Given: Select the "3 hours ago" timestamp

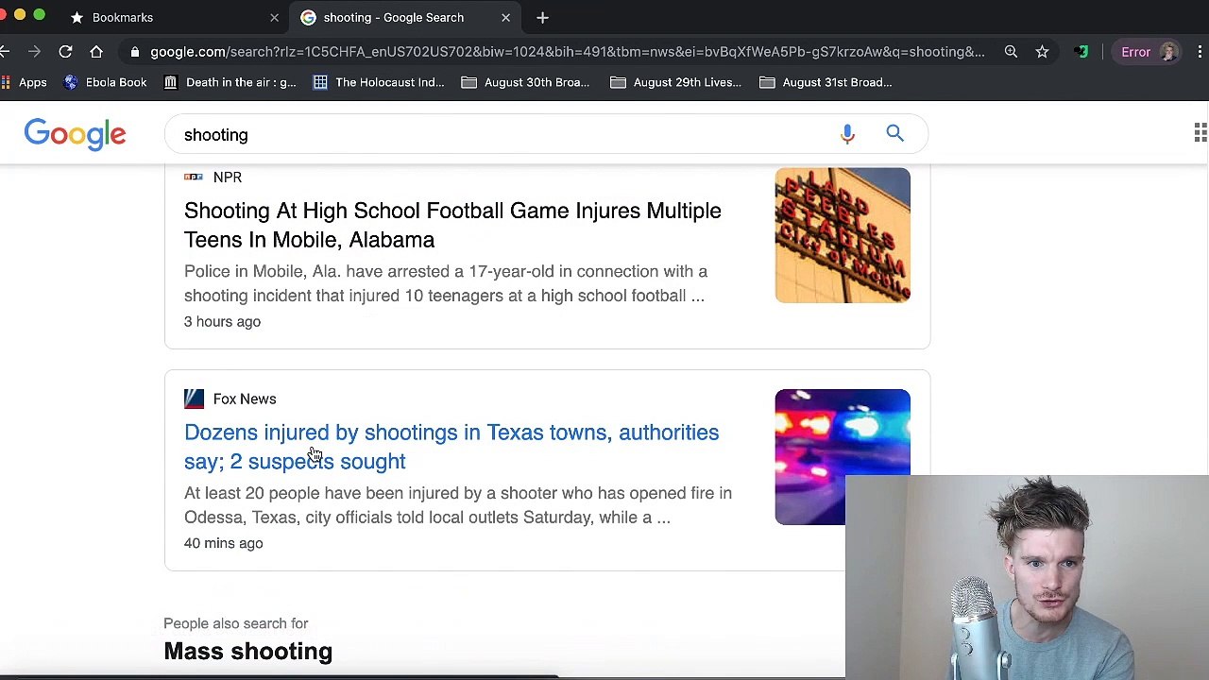Looking at the screenshot, I should 222,321.
